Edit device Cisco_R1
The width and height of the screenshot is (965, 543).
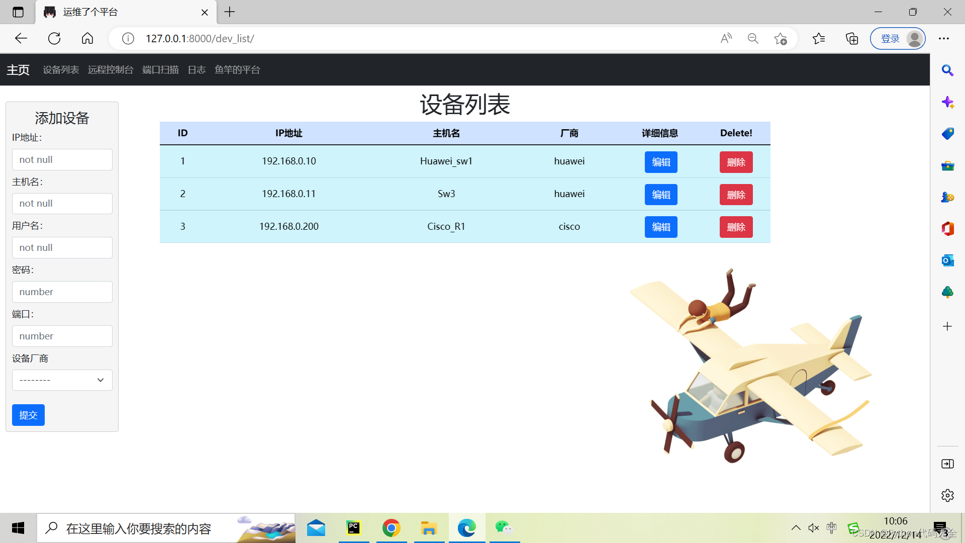pyautogui.click(x=661, y=227)
